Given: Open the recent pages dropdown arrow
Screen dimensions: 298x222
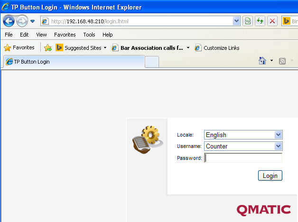Looking at the screenshot, I should [32, 21].
